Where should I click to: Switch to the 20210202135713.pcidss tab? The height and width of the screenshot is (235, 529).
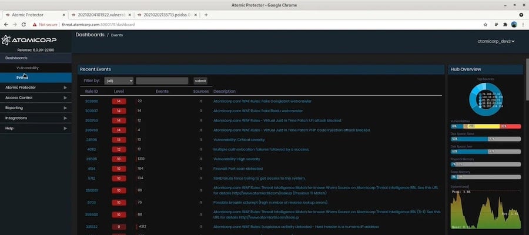pyautogui.click(x=166, y=15)
